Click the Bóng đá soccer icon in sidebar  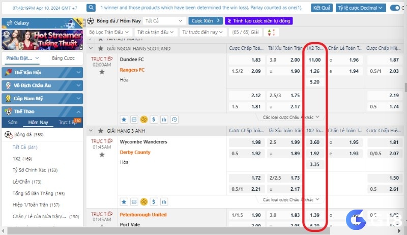point(8,135)
